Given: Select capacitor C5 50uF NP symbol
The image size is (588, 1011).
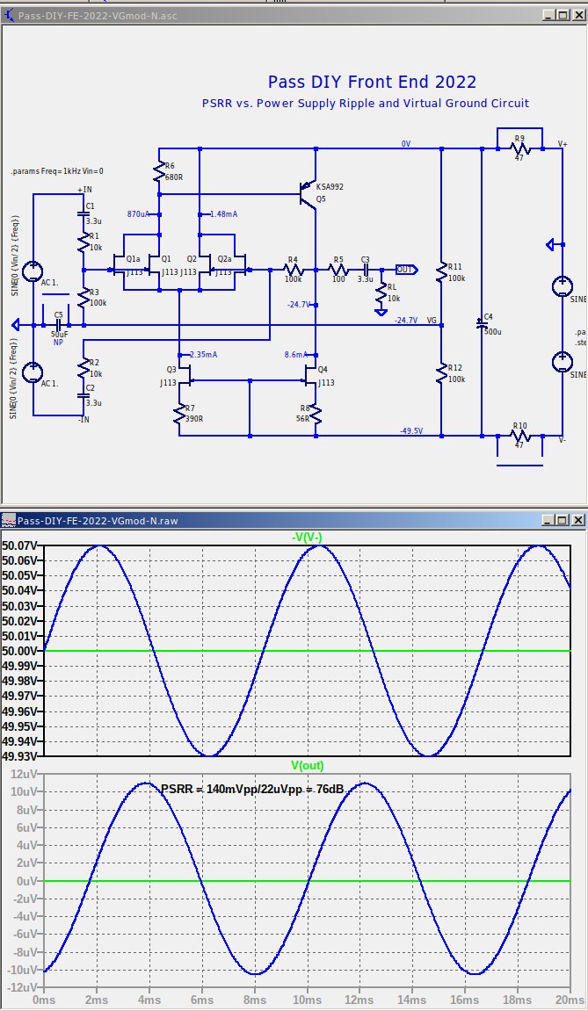Looking at the screenshot, I should coord(58,325).
